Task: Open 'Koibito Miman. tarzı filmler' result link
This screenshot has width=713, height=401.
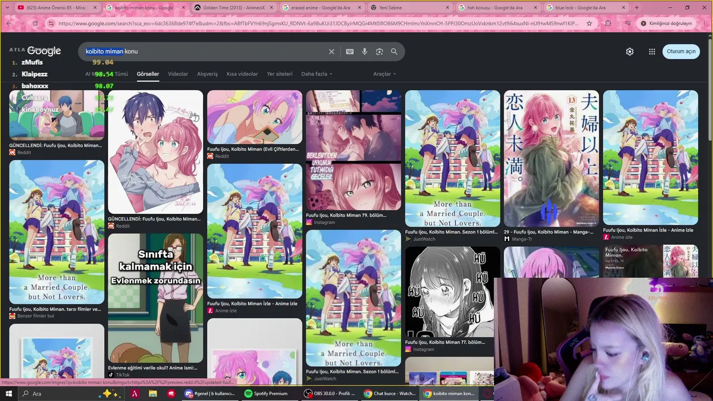Action: pos(55,309)
